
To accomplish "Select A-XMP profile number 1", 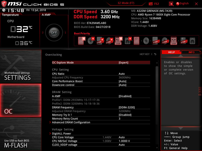I will click(65, 32).
